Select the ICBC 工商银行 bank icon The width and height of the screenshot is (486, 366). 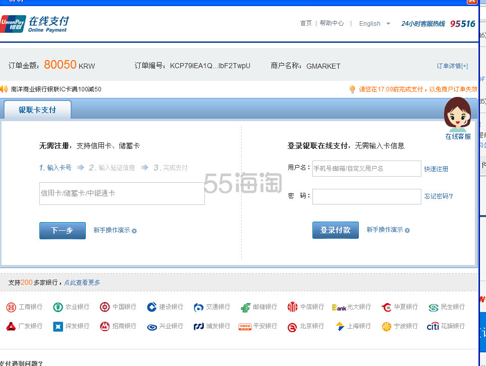[11, 307]
